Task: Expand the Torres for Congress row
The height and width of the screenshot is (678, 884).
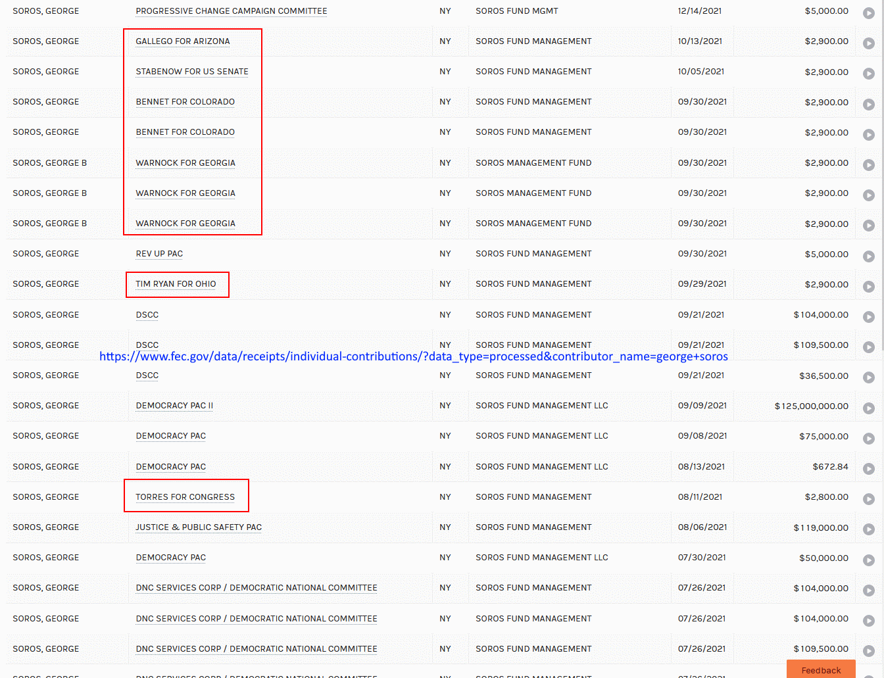Action: tap(869, 499)
